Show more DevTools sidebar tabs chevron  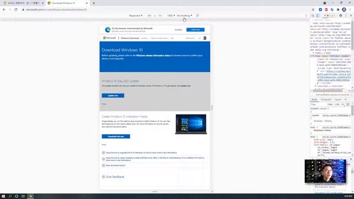tap(346, 99)
